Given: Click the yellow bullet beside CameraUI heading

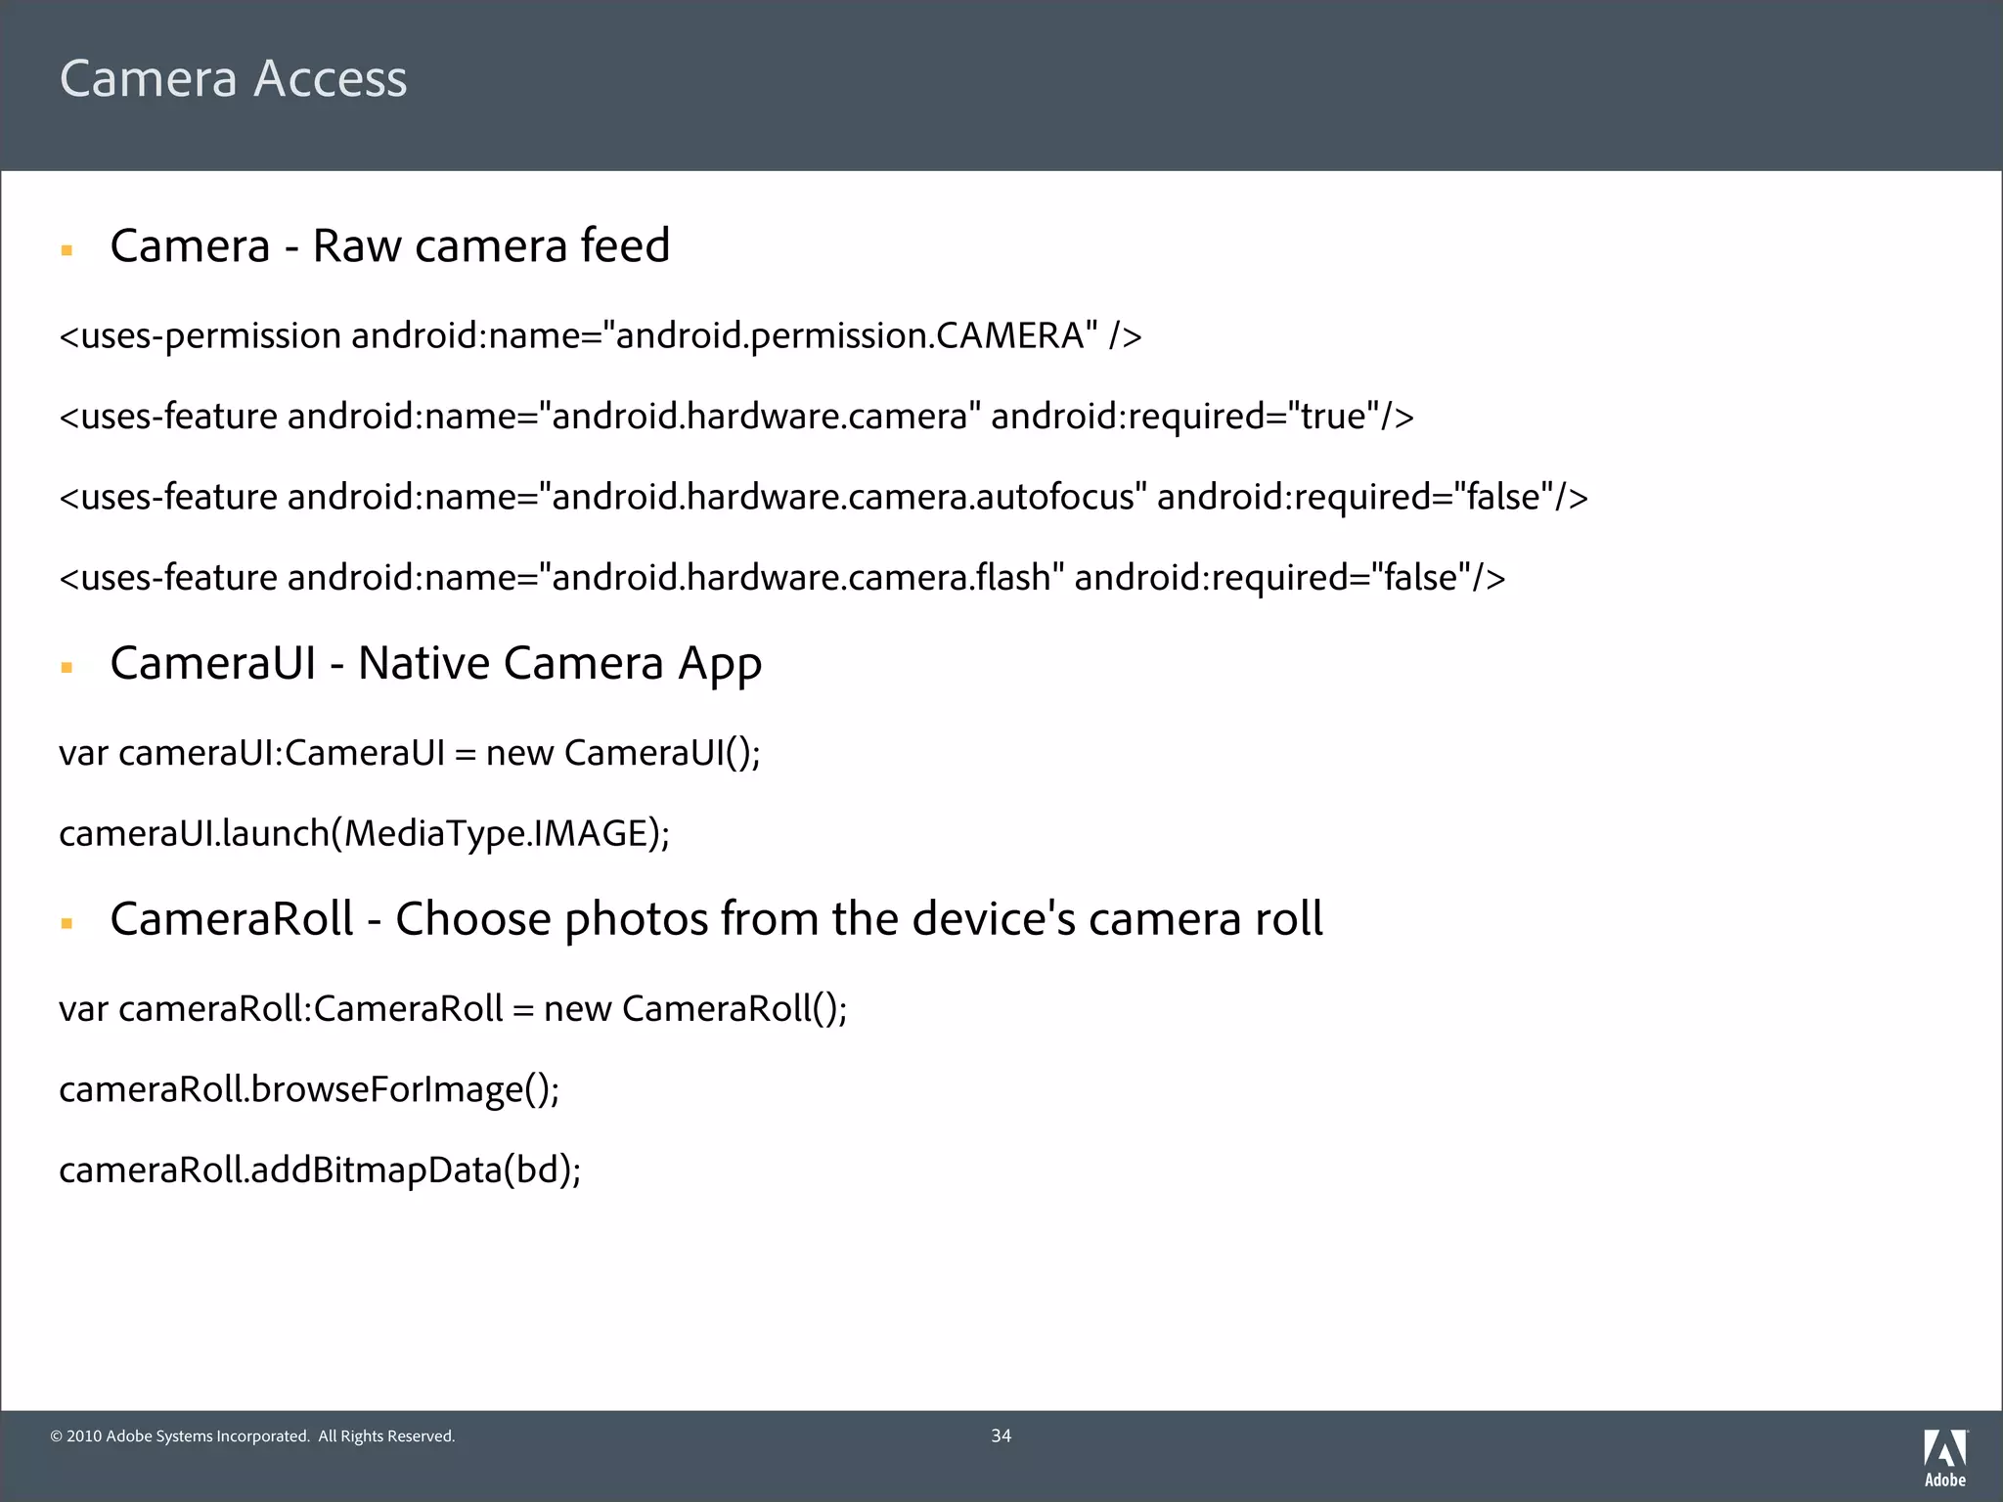Looking at the screenshot, I should tap(67, 668).
